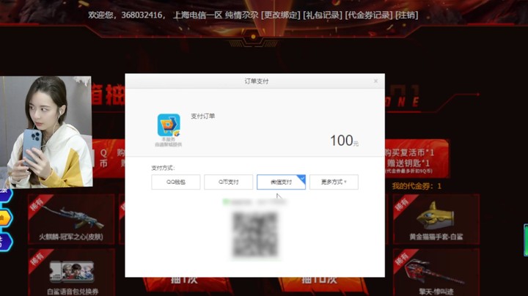
Task: Open 更改绑定 link in header
Action: point(280,15)
